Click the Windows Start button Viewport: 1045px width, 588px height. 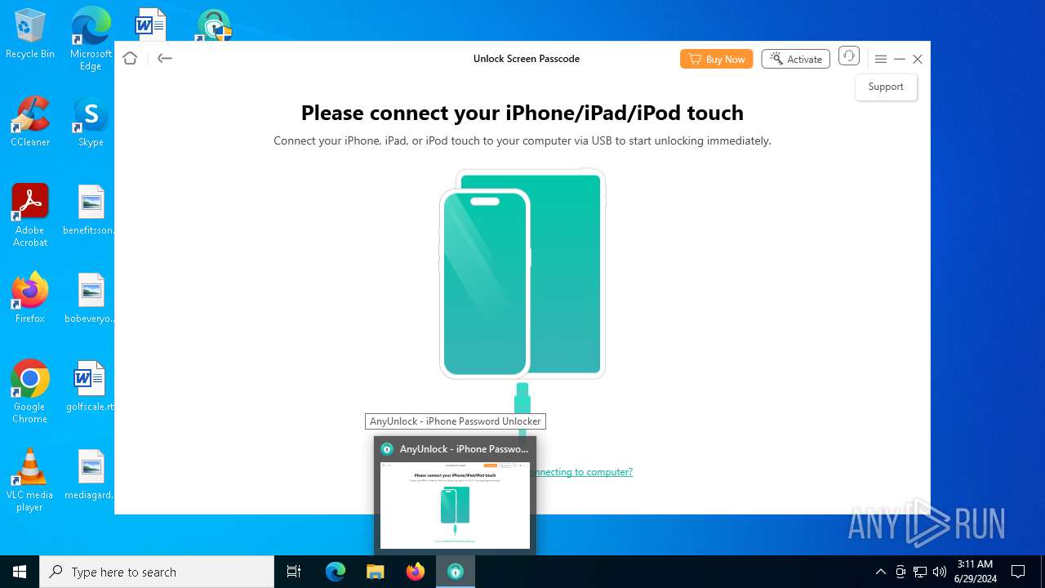20,572
